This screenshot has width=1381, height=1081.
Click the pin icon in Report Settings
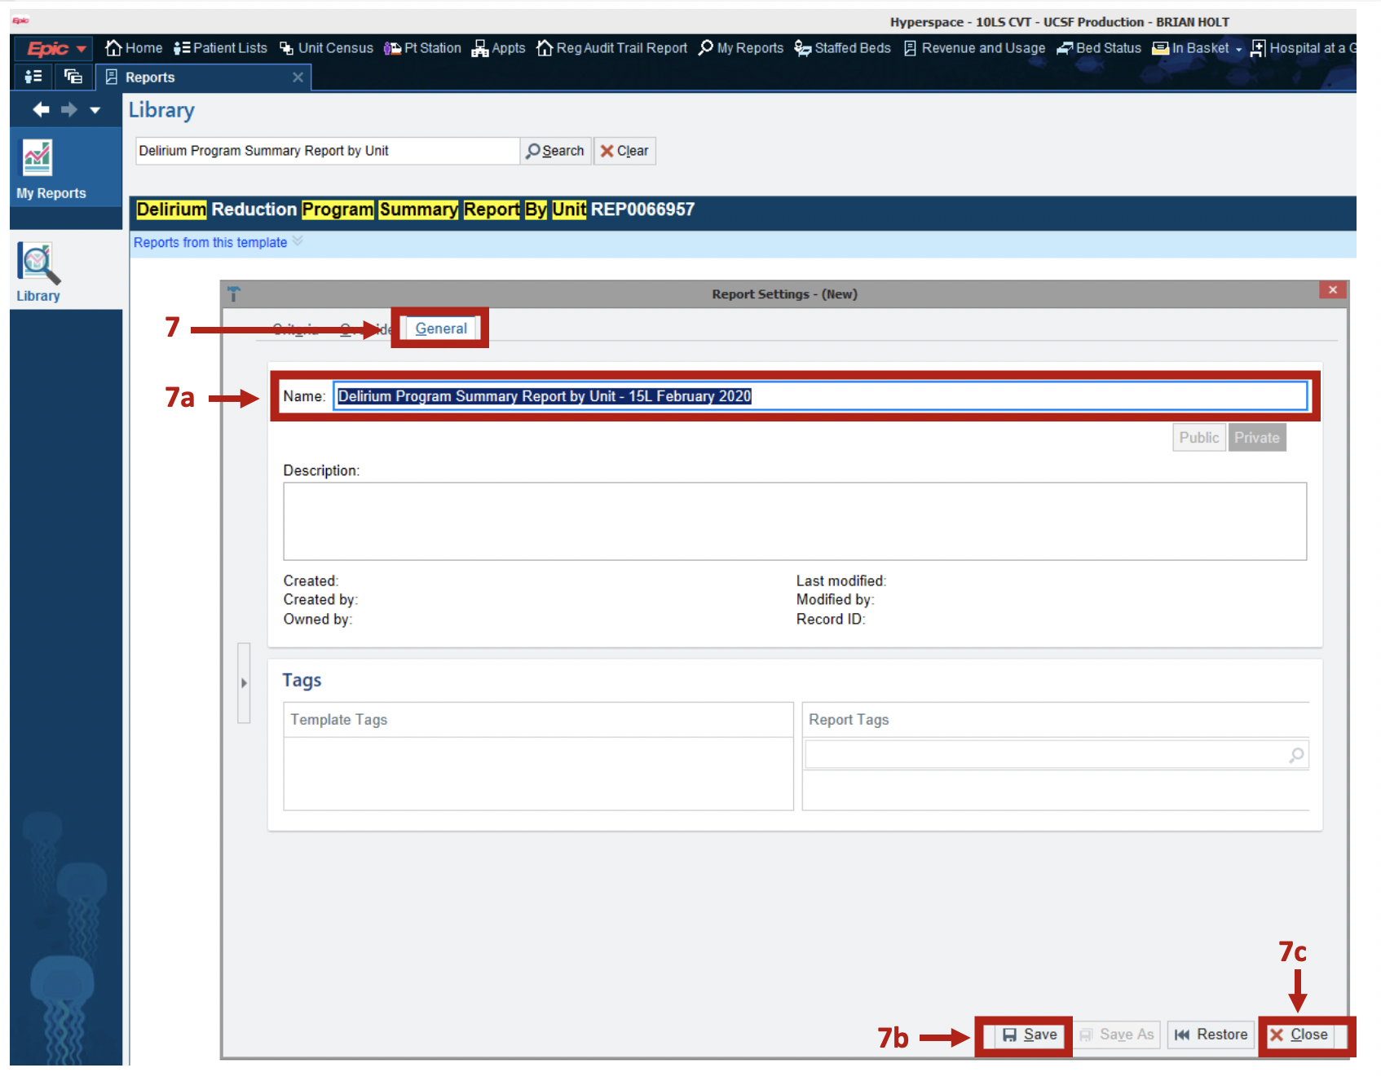(x=234, y=294)
